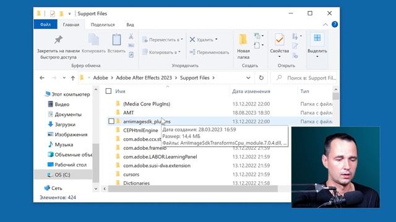Click Adobe in the breadcrumb path
Viewport: 396px width, 222px height.
tap(100, 78)
